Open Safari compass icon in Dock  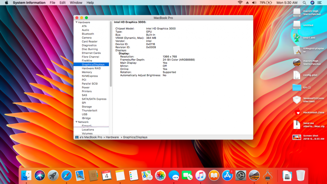66,175
